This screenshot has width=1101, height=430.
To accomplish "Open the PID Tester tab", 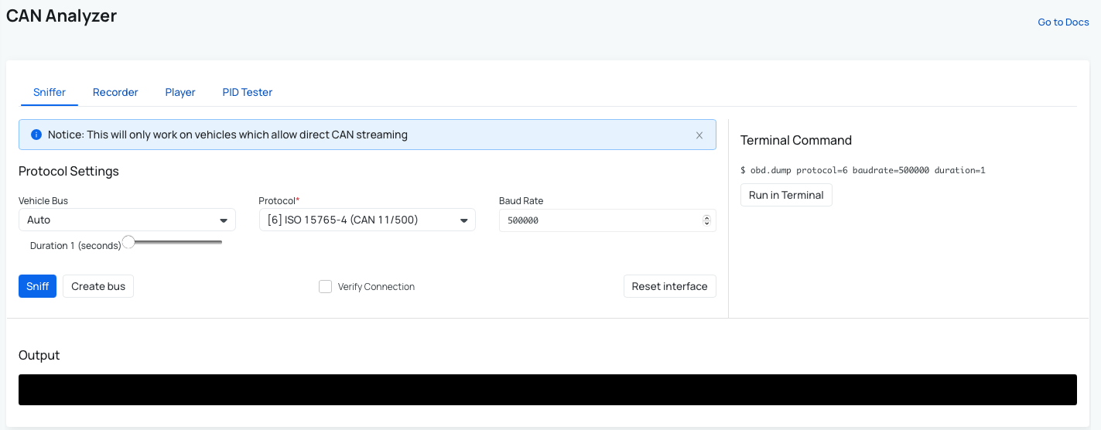I will pyautogui.click(x=248, y=92).
